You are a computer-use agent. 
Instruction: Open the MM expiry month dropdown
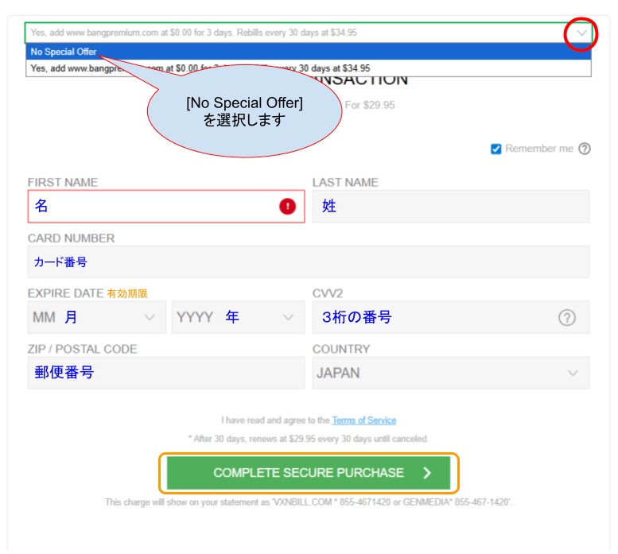(x=95, y=317)
